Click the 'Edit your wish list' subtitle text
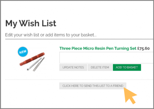The image size is (154, 109). pyautogui.click(x=51, y=35)
